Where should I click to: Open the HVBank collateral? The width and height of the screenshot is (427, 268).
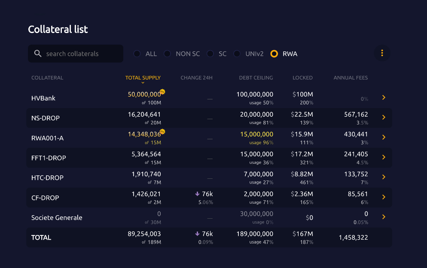coord(43,98)
